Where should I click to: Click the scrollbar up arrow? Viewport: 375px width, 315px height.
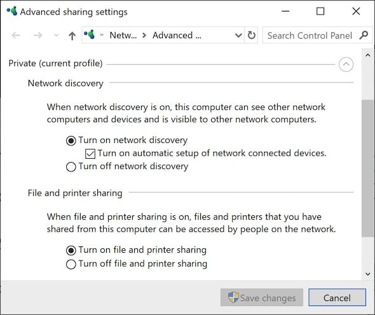pos(368,55)
